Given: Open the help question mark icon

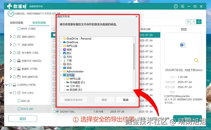Looking at the screenshot, I should coord(176,6).
